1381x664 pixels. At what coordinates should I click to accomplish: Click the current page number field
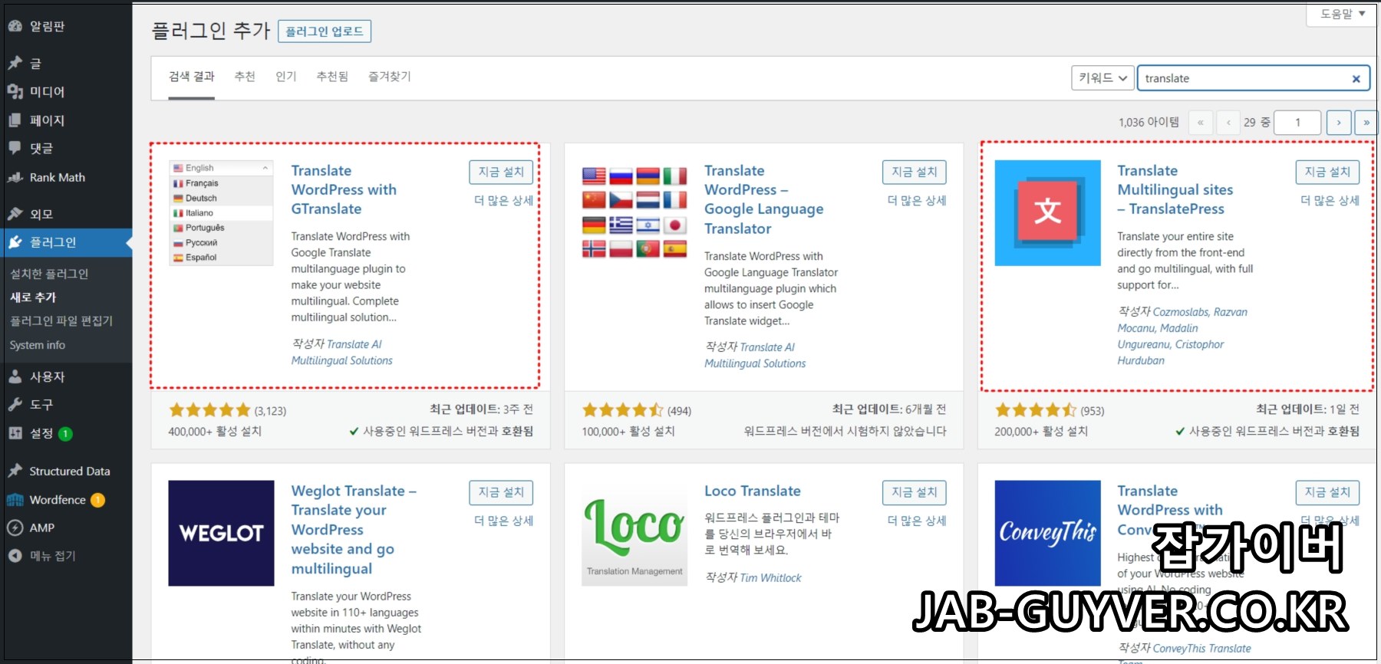1297,123
